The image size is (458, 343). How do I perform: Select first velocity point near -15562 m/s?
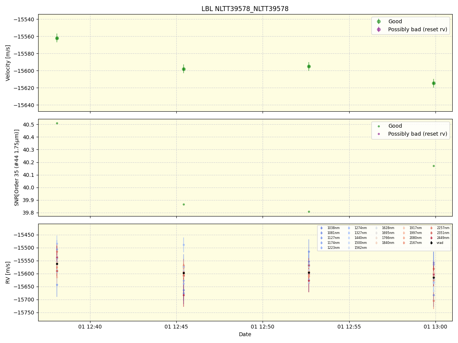pos(57,38)
